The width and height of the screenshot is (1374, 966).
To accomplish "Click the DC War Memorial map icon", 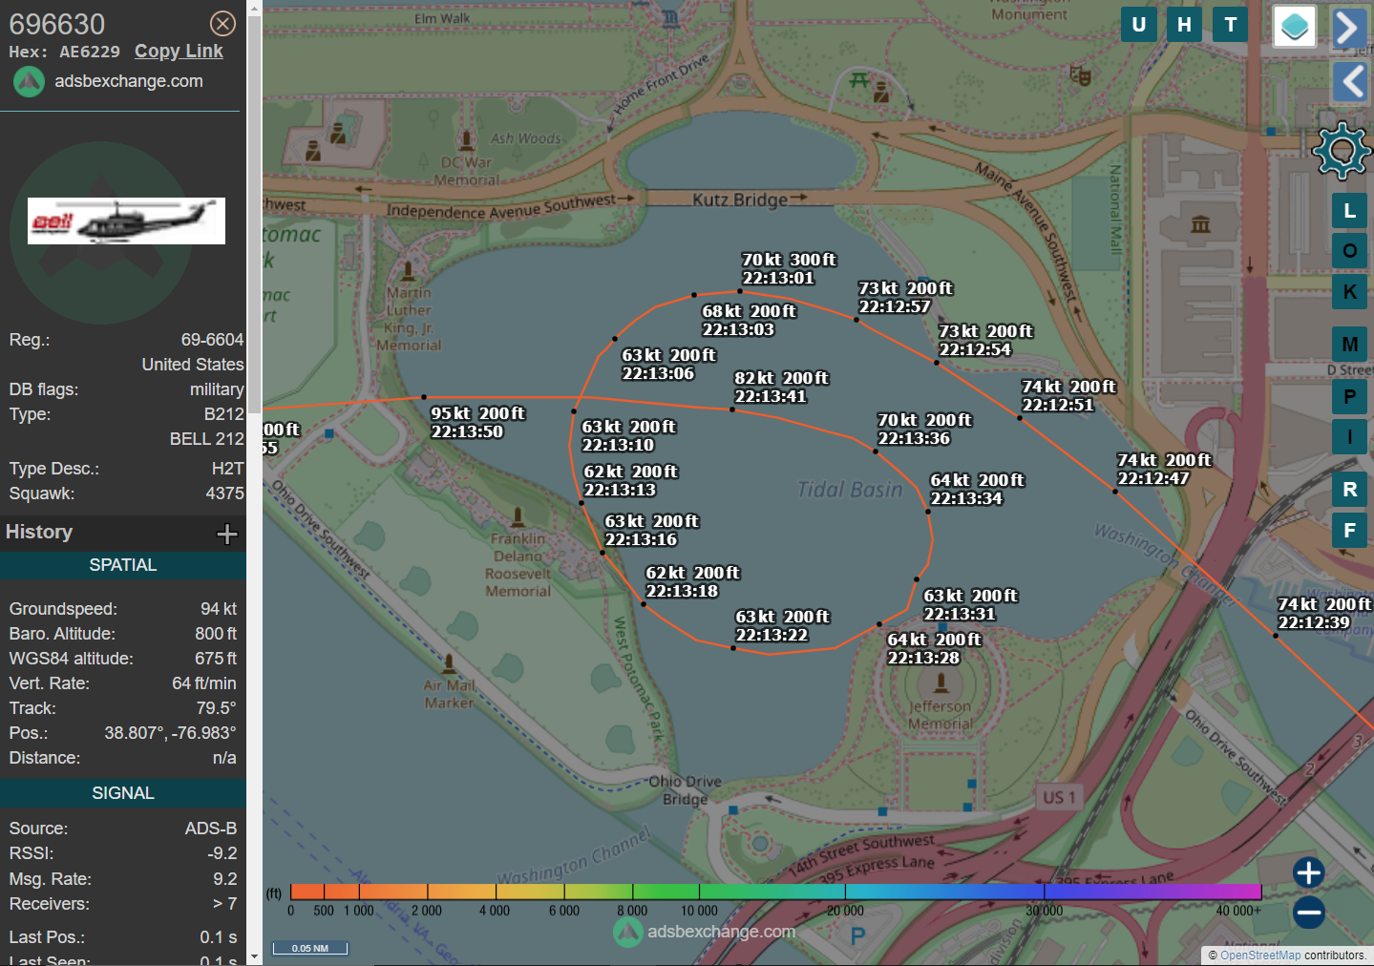I will [x=467, y=141].
